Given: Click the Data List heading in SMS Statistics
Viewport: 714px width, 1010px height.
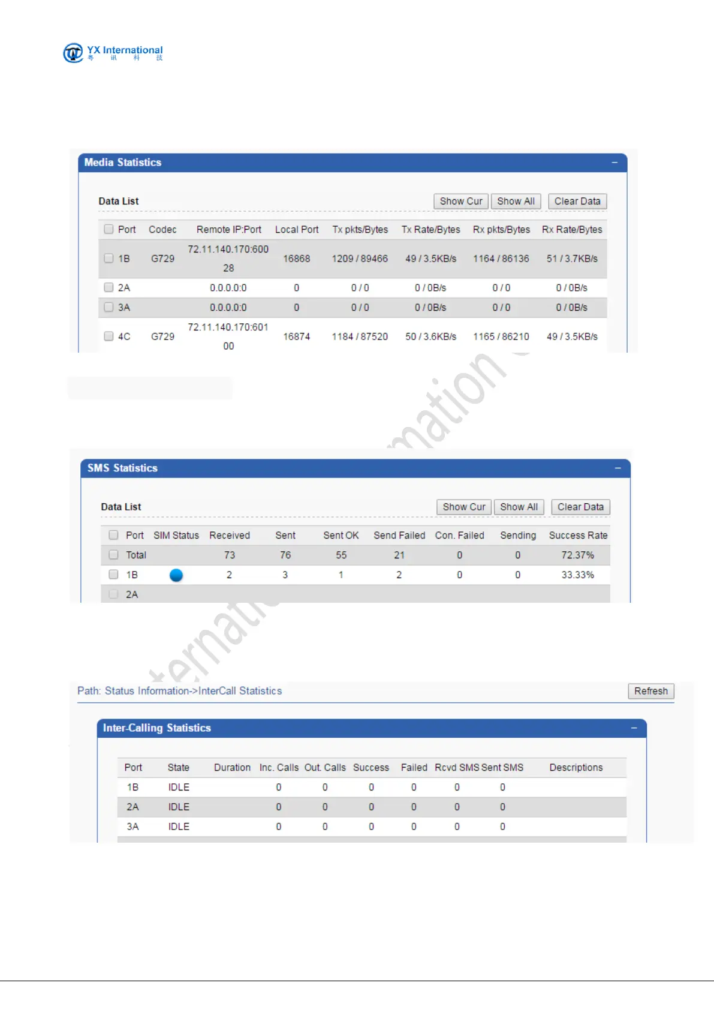Looking at the screenshot, I should [x=121, y=507].
